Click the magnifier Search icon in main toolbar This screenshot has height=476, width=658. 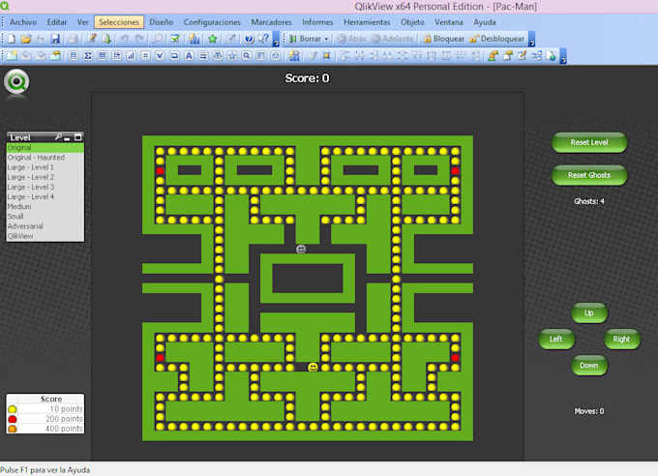point(158,39)
